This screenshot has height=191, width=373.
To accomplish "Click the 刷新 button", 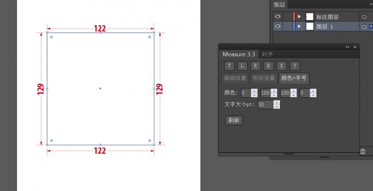I will point(234,120).
